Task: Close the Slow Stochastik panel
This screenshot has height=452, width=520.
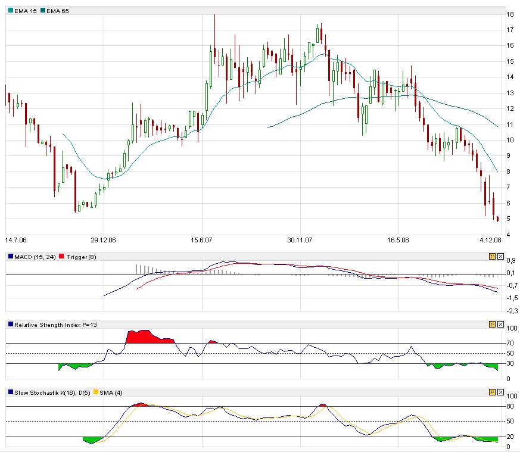Action: coord(500,392)
